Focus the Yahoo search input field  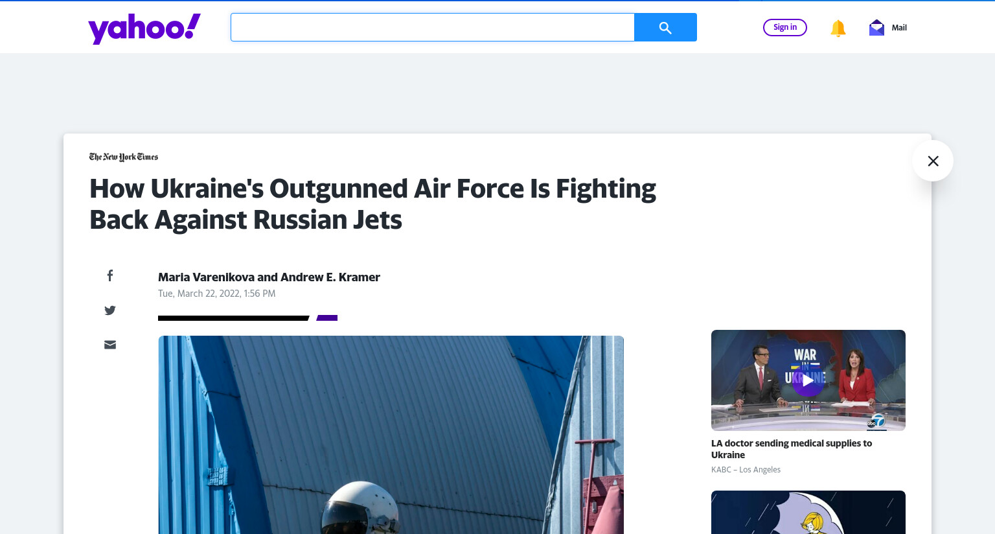[433, 27]
